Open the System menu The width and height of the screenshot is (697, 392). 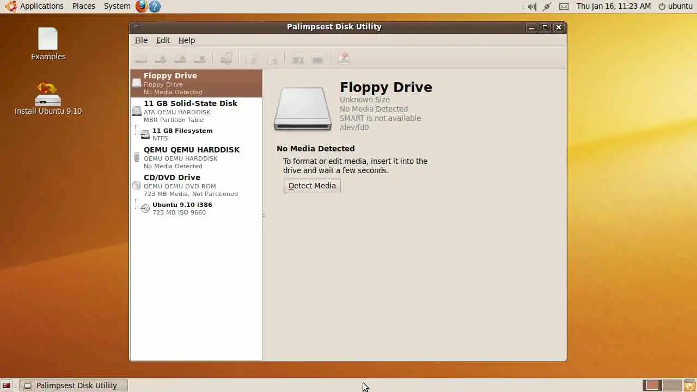(117, 6)
